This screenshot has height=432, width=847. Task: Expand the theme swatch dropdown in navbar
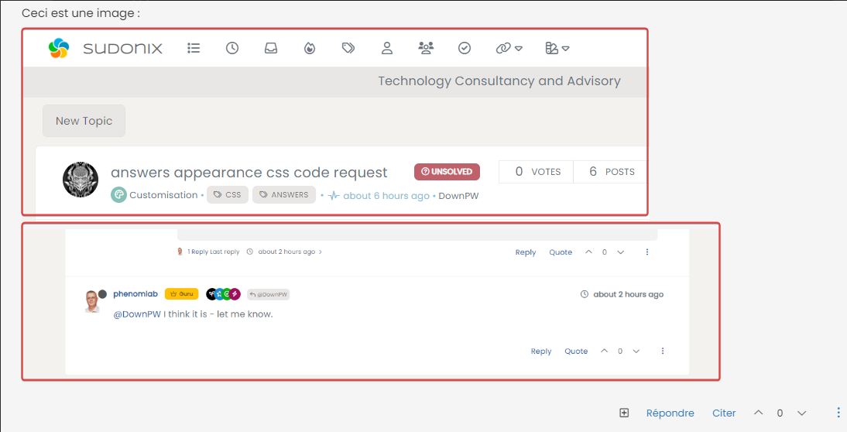557,48
